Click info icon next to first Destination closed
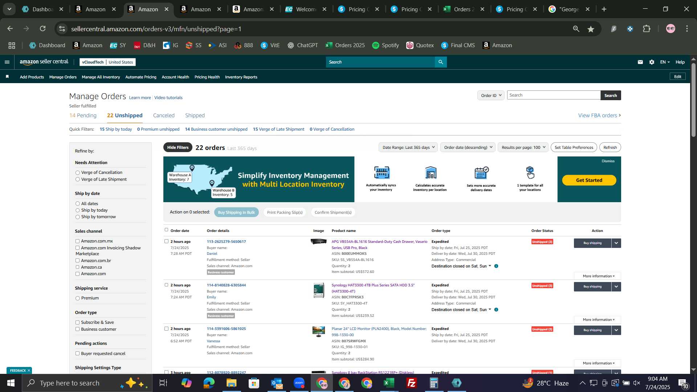Viewport: 697px width, 392px height. coord(496,266)
